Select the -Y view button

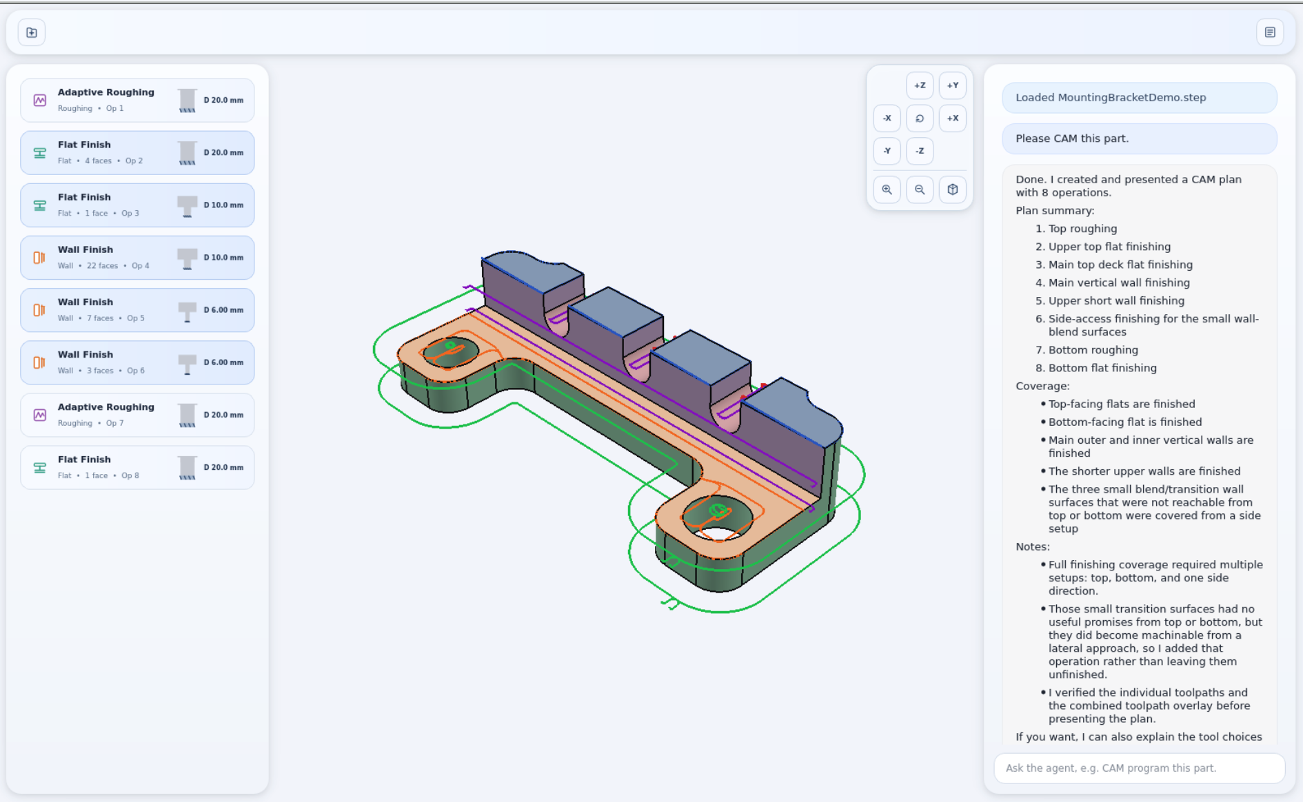pyautogui.click(x=887, y=151)
